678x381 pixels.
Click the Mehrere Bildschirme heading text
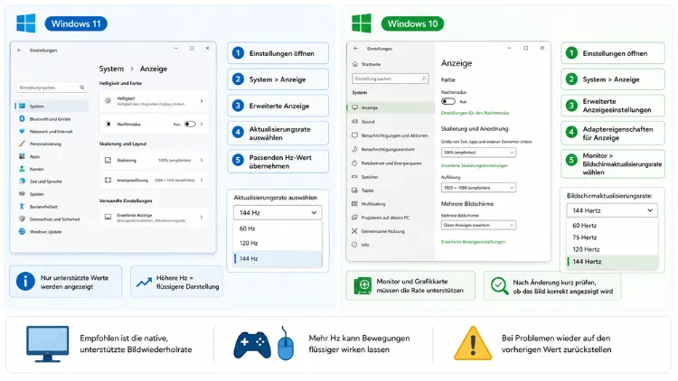pyautogui.click(x=467, y=203)
